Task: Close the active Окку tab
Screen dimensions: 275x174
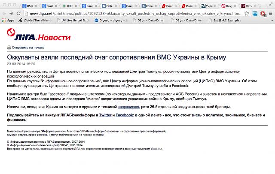Action: 235,6
